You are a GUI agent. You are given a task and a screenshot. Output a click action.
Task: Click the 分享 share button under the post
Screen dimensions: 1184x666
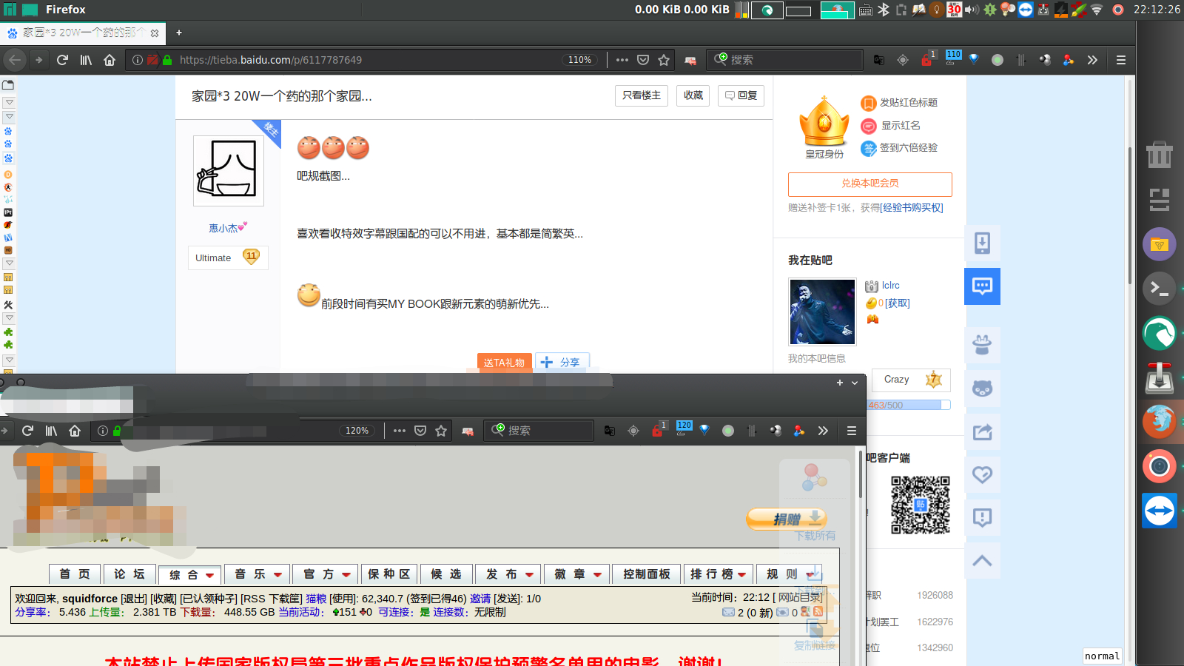[562, 363]
